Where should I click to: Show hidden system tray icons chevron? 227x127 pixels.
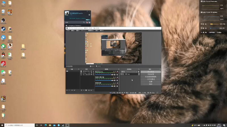coord(202,125)
